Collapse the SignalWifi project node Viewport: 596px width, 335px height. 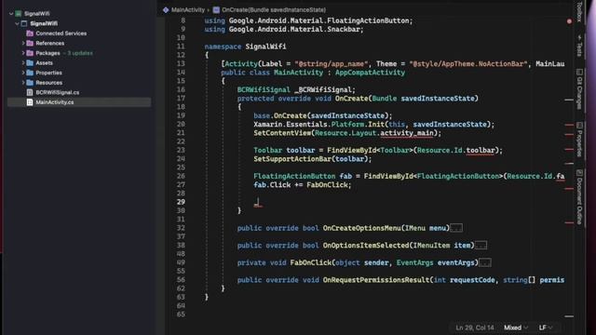pyautogui.click(x=17, y=23)
